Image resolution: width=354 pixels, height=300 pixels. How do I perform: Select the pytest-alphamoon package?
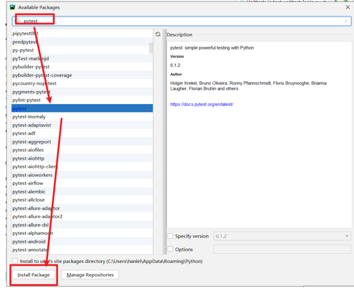click(x=82, y=233)
